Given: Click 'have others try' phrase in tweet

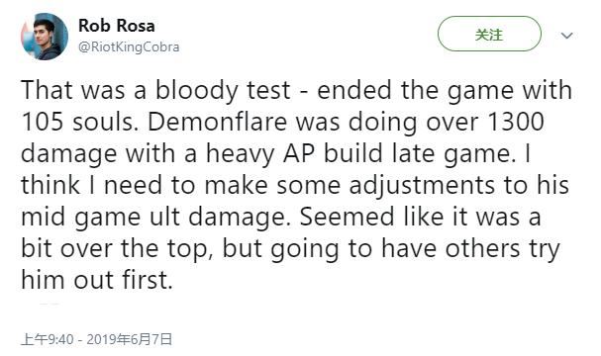Looking at the screenshot, I should click(470, 249).
